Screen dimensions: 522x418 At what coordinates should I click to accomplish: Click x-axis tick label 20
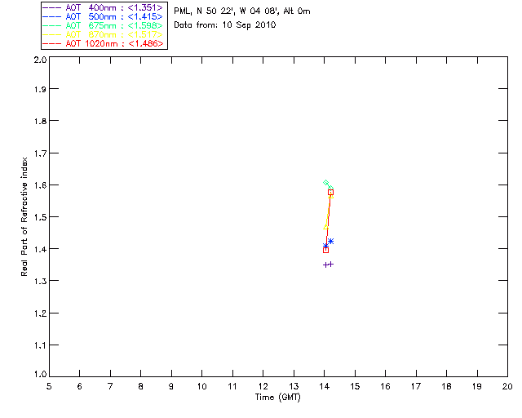pyautogui.click(x=507, y=386)
